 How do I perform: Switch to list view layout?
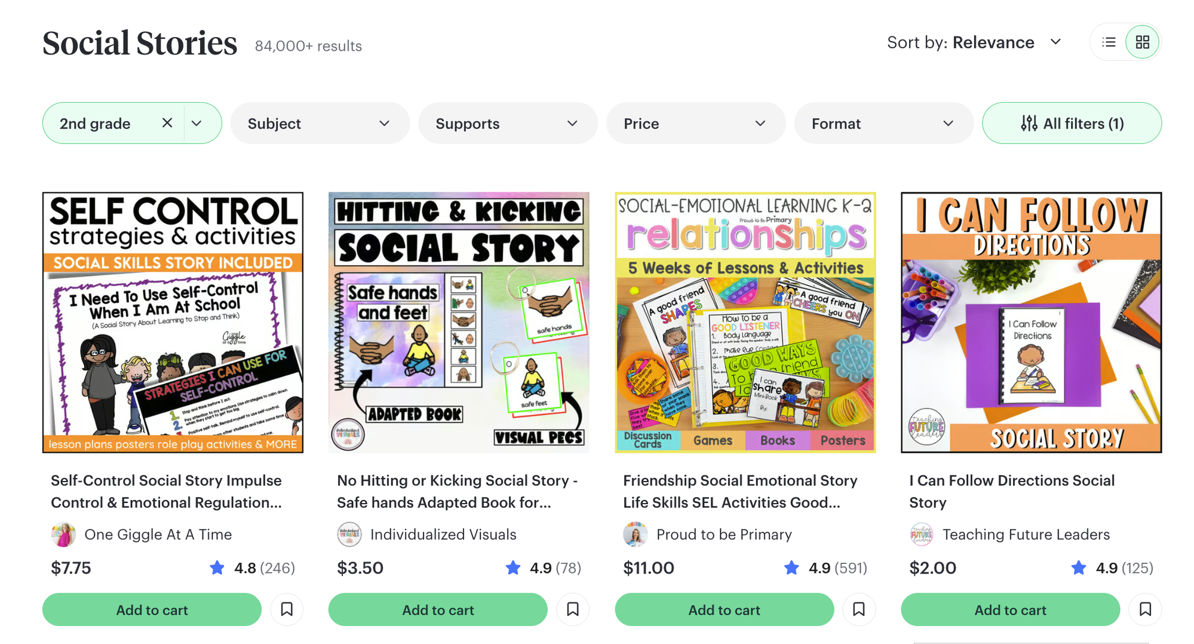(x=1109, y=42)
